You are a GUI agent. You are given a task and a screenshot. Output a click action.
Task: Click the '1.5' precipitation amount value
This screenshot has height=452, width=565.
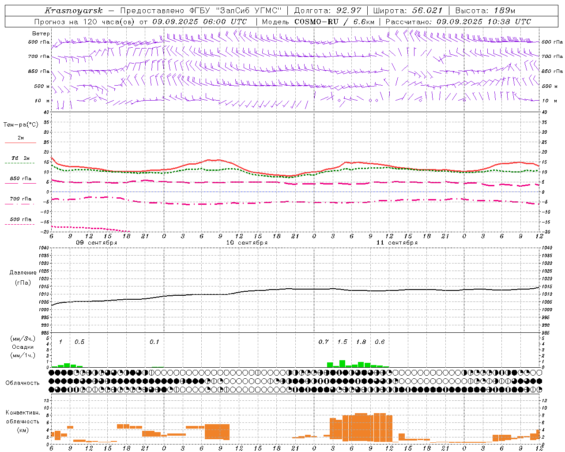click(343, 342)
